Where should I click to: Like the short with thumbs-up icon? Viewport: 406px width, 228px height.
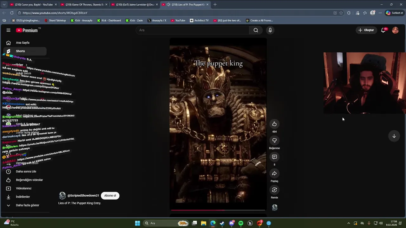point(274,124)
